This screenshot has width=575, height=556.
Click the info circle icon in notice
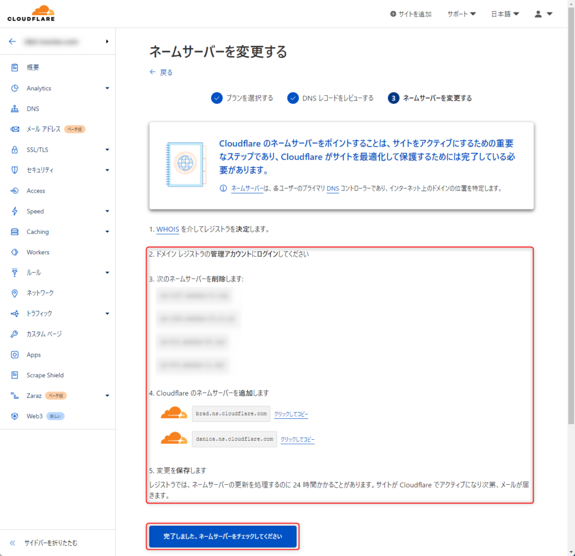223,189
